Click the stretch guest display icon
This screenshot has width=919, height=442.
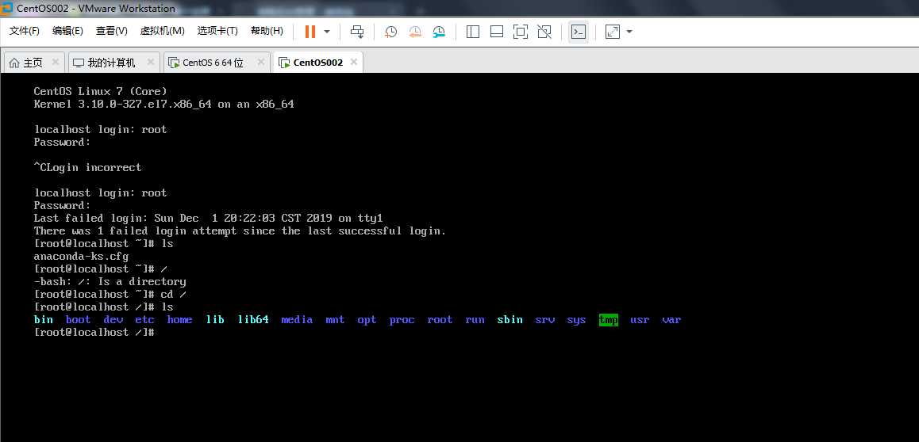point(613,32)
